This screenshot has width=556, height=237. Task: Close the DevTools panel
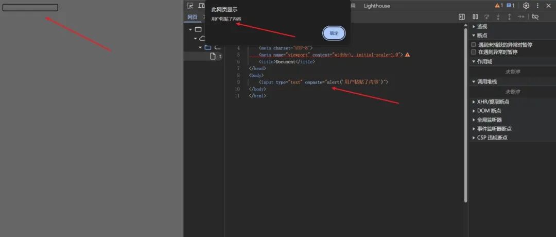click(549, 6)
